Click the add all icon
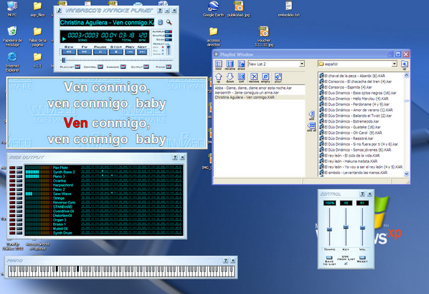The image size is (429, 294). point(311,127)
